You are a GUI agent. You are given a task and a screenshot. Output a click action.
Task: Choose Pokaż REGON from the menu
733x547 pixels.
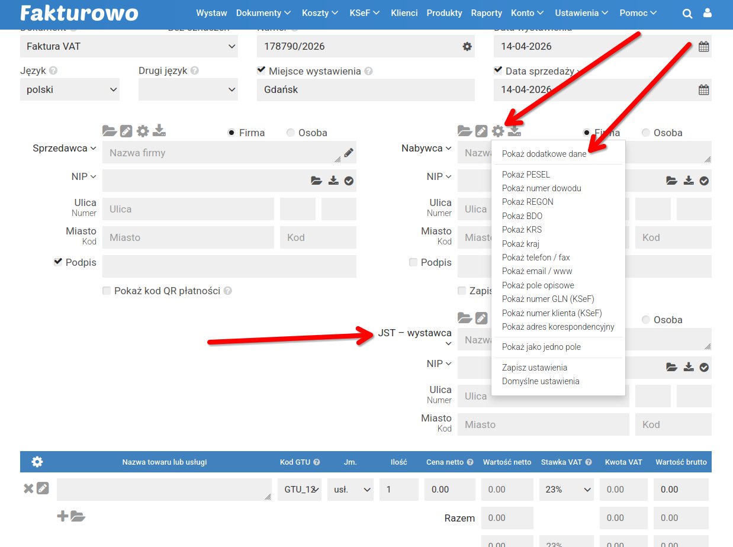coord(527,202)
